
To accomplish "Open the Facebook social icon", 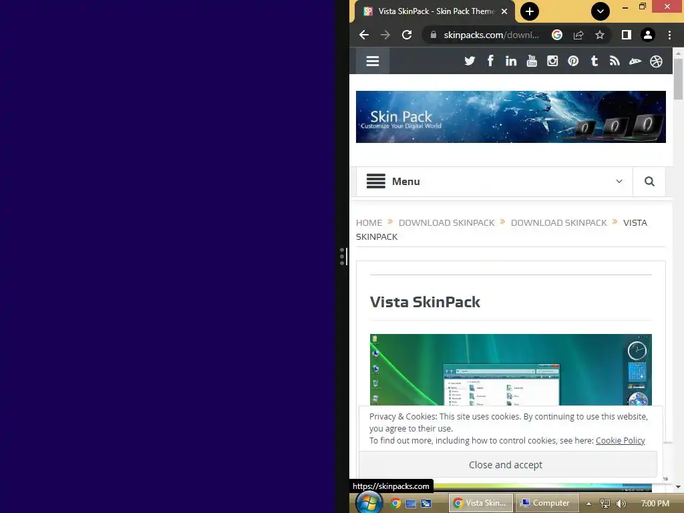I will [490, 61].
